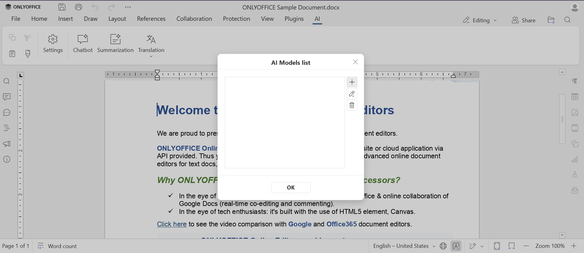Open Shape settings in right sidebar
This screenshot has height=253, width=584.
[x=575, y=144]
